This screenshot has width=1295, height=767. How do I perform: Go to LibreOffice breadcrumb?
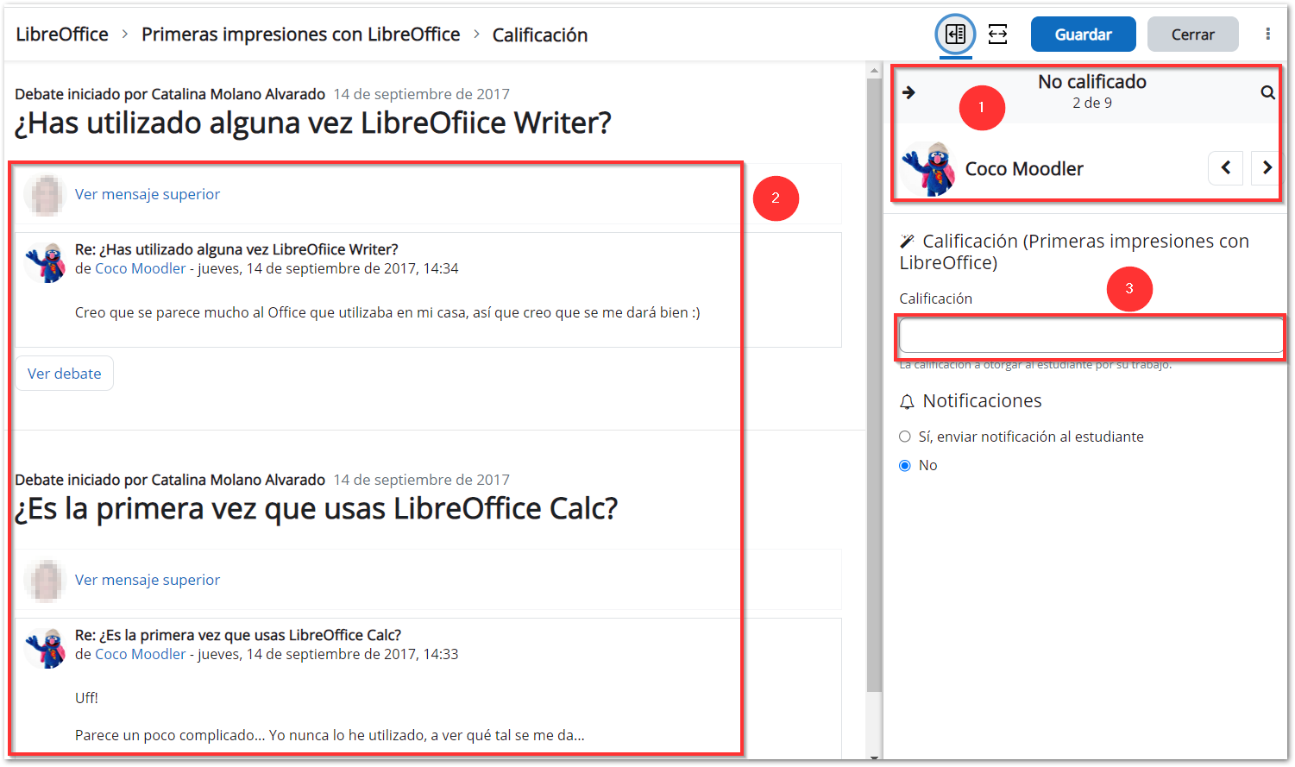coord(62,35)
